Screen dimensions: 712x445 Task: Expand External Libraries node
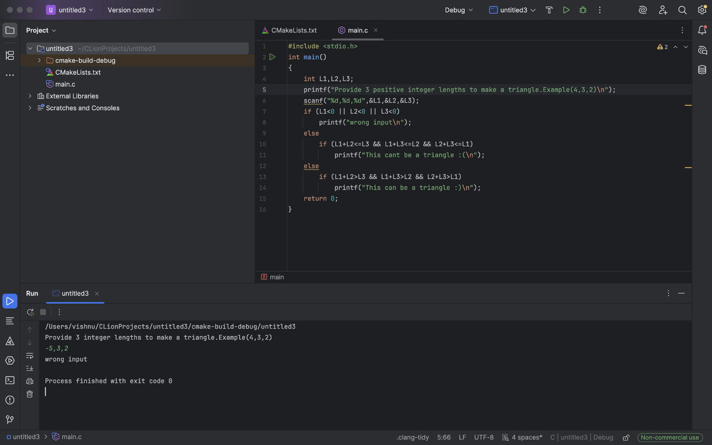(30, 96)
